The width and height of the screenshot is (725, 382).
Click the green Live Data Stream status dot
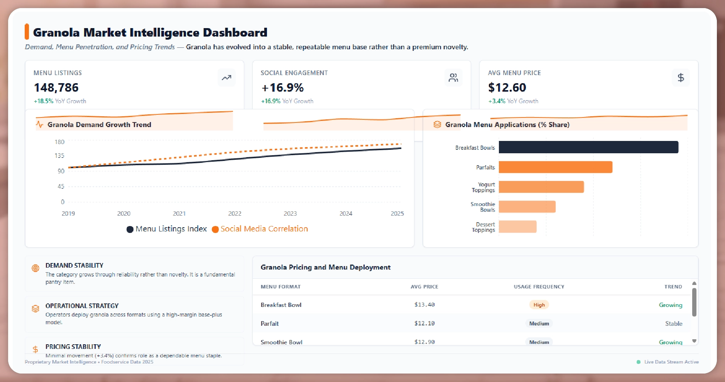point(639,362)
